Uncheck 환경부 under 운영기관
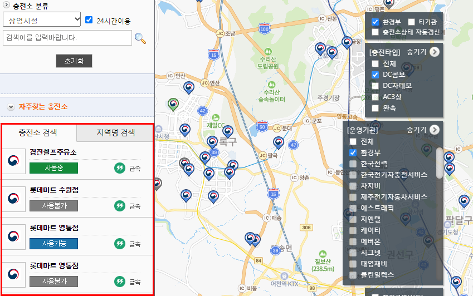This screenshot has width=473, height=296. point(353,152)
